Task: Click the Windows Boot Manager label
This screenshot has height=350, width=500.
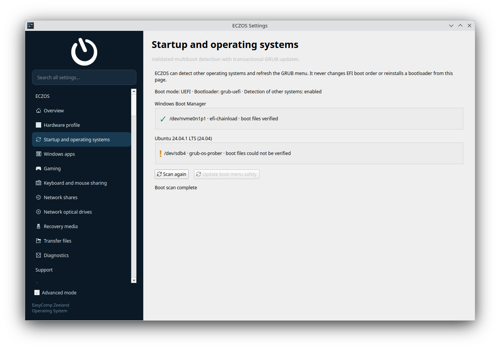Action: click(180, 104)
